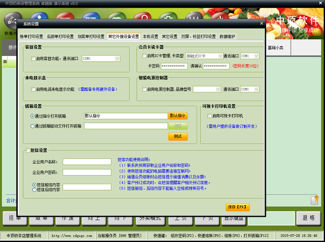325x242 pixels.
Task: Click the cash drawer driver file path field
Action: click(x=126, y=126)
